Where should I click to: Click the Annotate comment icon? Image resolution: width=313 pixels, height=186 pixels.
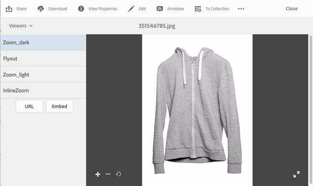click(x=160, y=9)
